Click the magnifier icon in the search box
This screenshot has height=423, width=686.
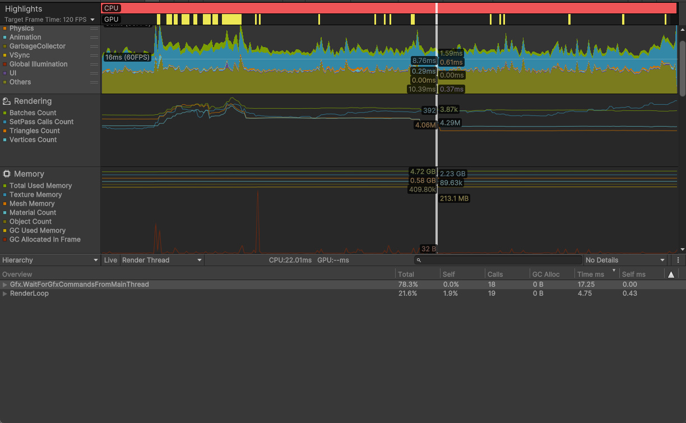pyautogui.click(x=419, y=261)
